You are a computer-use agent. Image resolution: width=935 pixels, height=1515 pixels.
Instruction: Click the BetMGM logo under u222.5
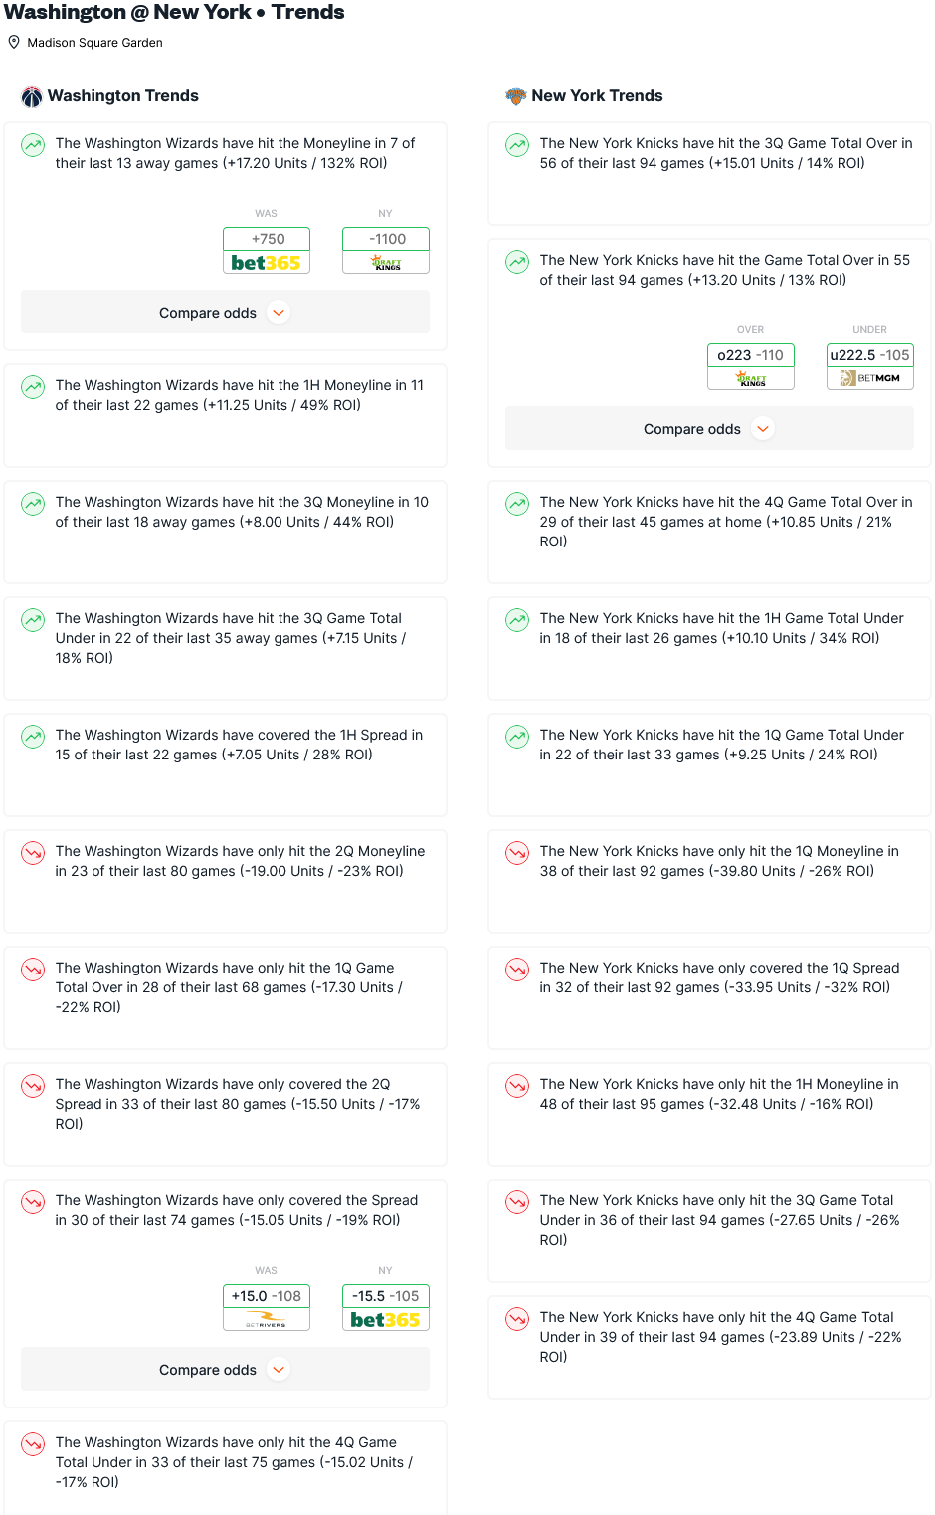click(870, 378)
